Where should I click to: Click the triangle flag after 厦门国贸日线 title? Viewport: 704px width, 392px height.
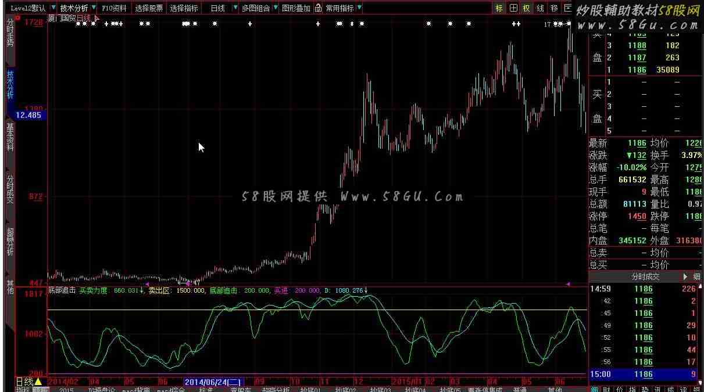97,19
